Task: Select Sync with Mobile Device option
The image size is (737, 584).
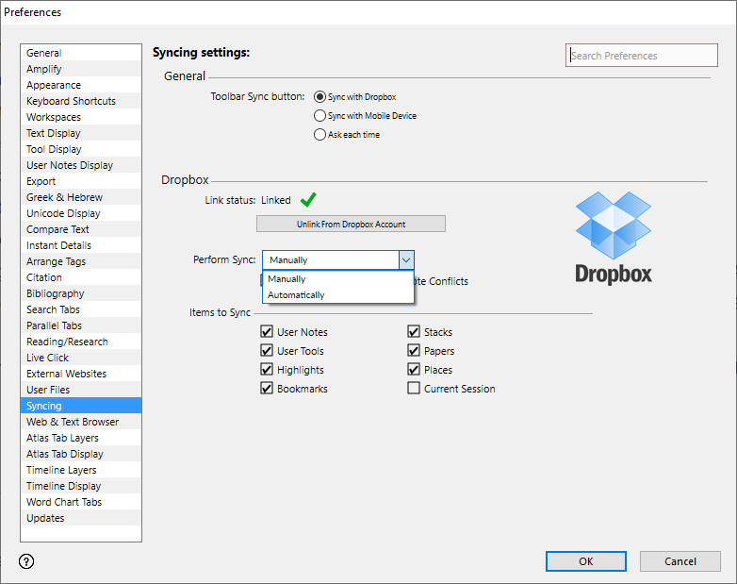Action: tap(319, 116)
